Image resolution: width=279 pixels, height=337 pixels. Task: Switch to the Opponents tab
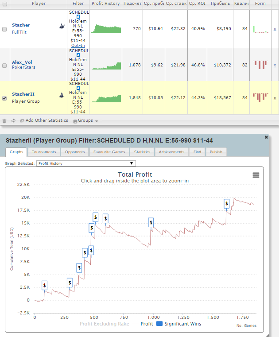75,152
